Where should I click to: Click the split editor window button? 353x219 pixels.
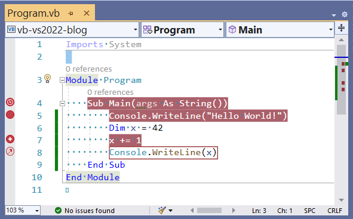[341, 27]
